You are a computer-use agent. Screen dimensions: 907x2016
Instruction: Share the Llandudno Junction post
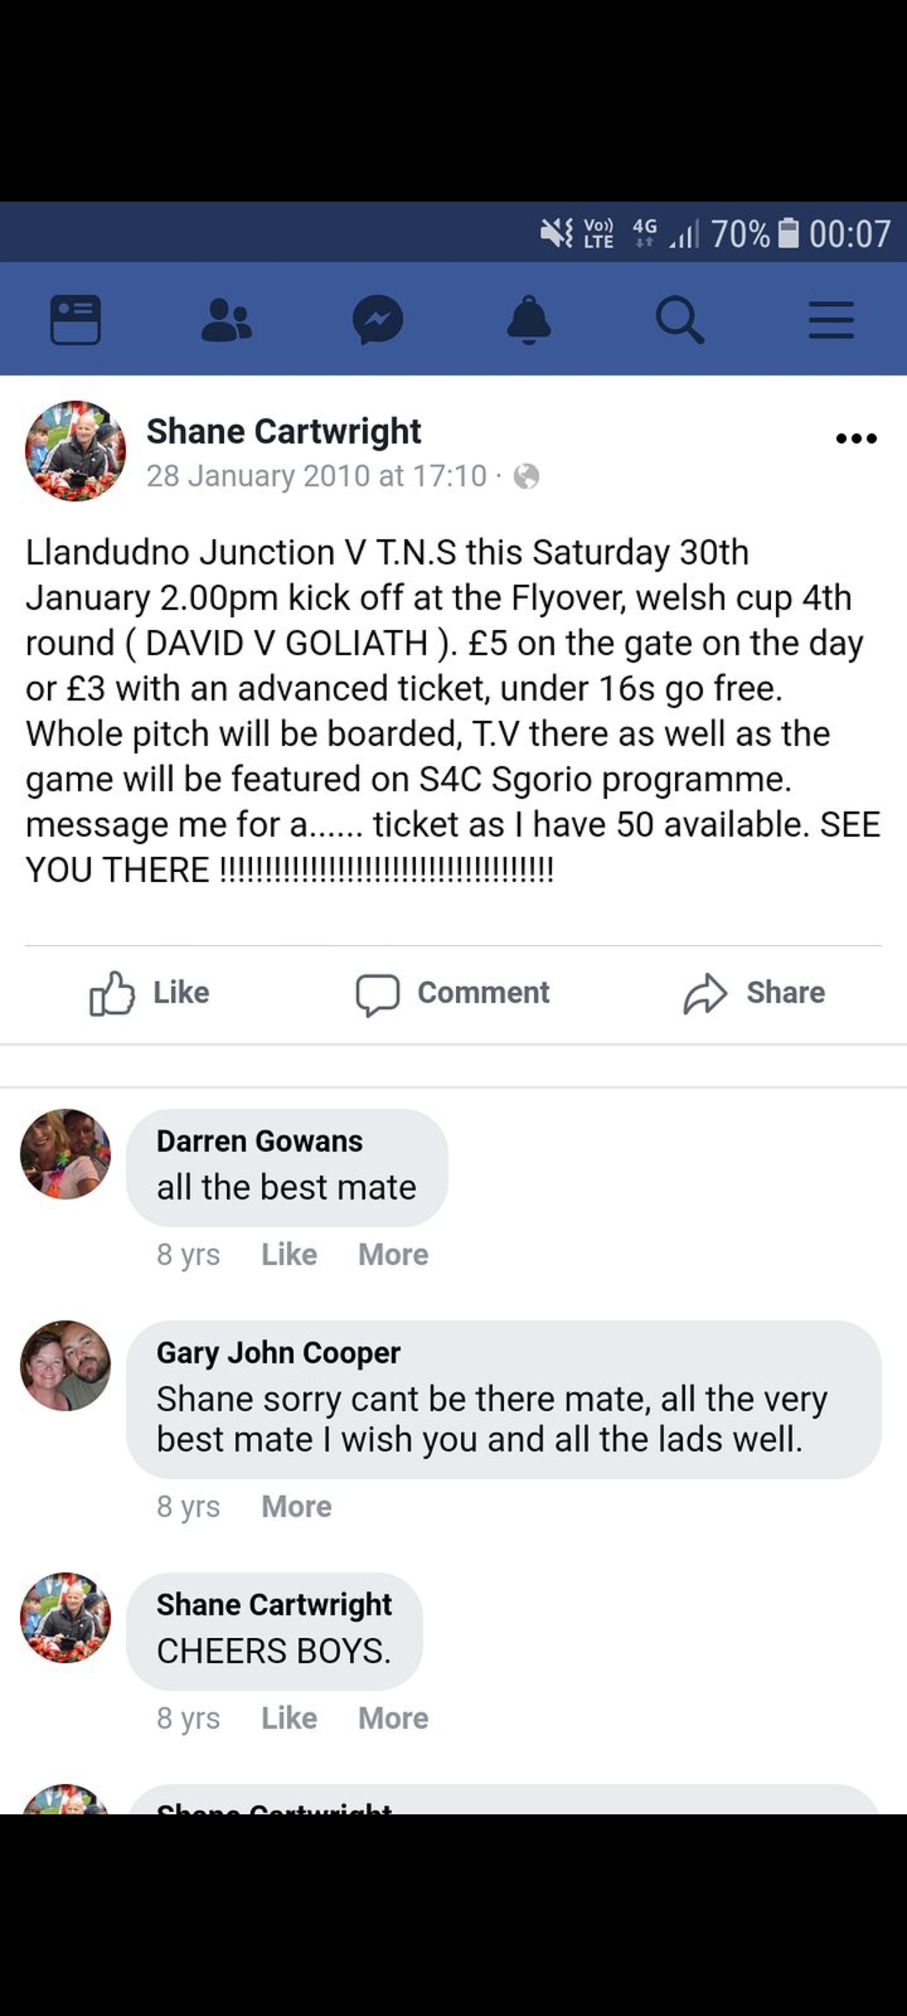[x=754, y=993]
